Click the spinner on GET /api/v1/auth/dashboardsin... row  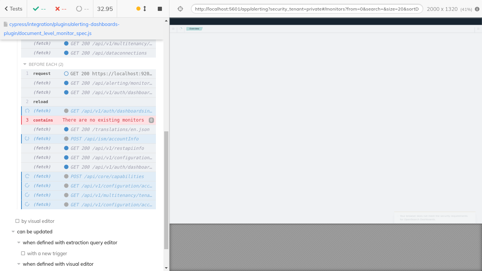click(x=27, y=111)
